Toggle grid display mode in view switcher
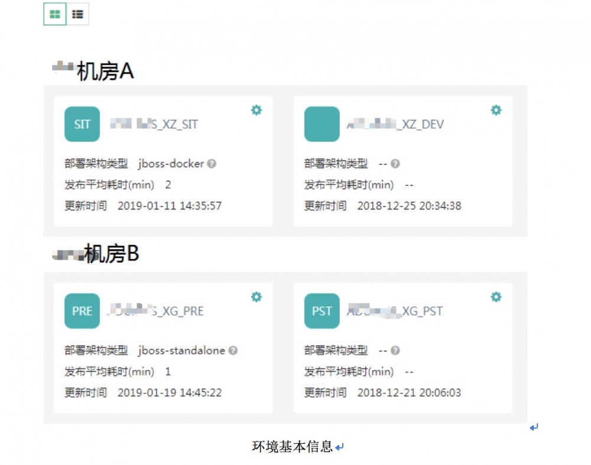The width and height of the screenshot is (591, 465). click(54, 14)
